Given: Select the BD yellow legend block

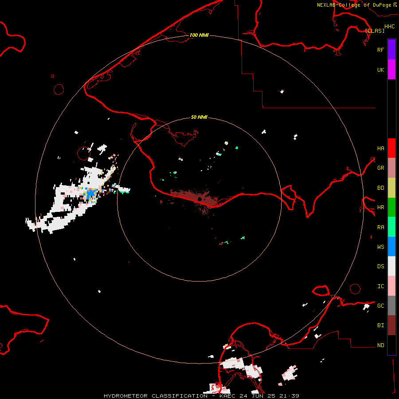Looking at the screenshot, I should pyautogui.click(x=391, y=188).
